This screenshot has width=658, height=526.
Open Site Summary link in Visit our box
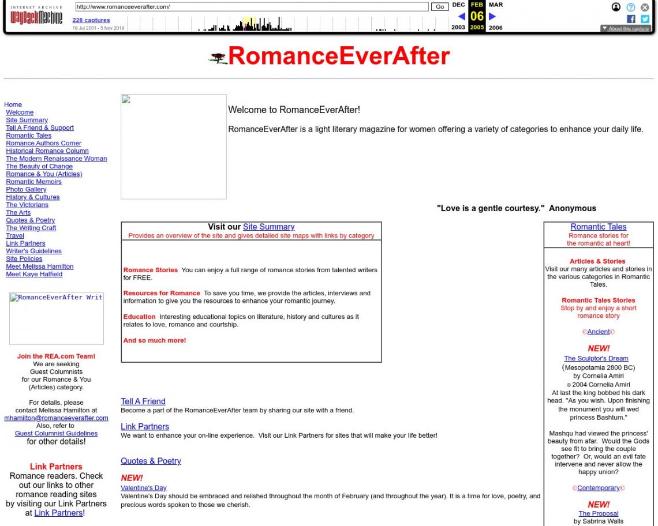[x=268, y=227]
